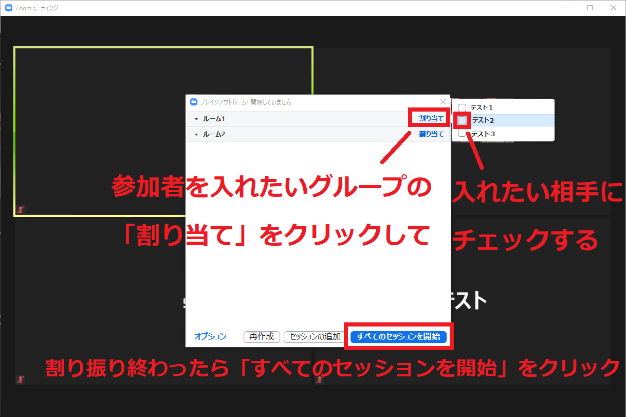Click the 再作成 button
Image resolution: width=626 pixels, height=417 pixels.
pyautogui.click(x=262, y=337)
